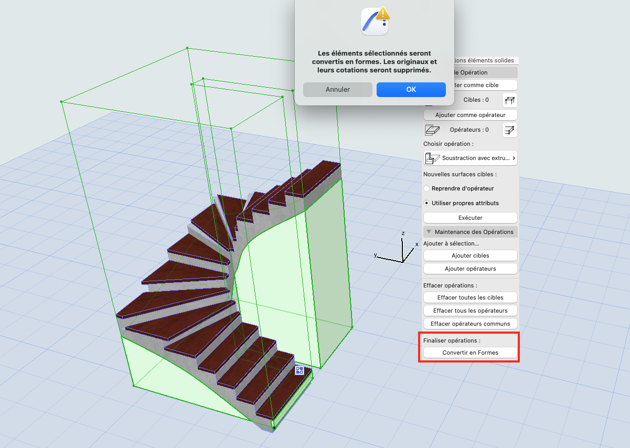Select operator elements icon next to Opérateurs

[x=509, y=130]
